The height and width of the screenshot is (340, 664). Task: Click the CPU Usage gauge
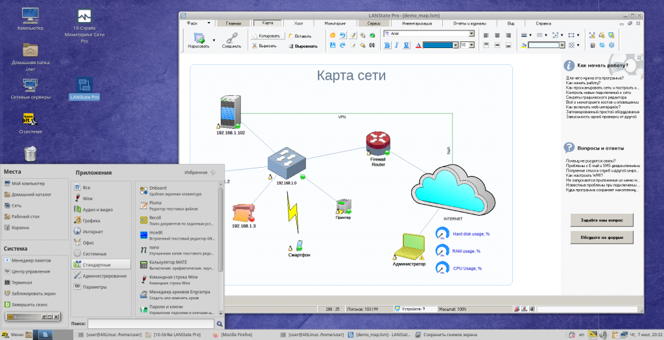442,268
